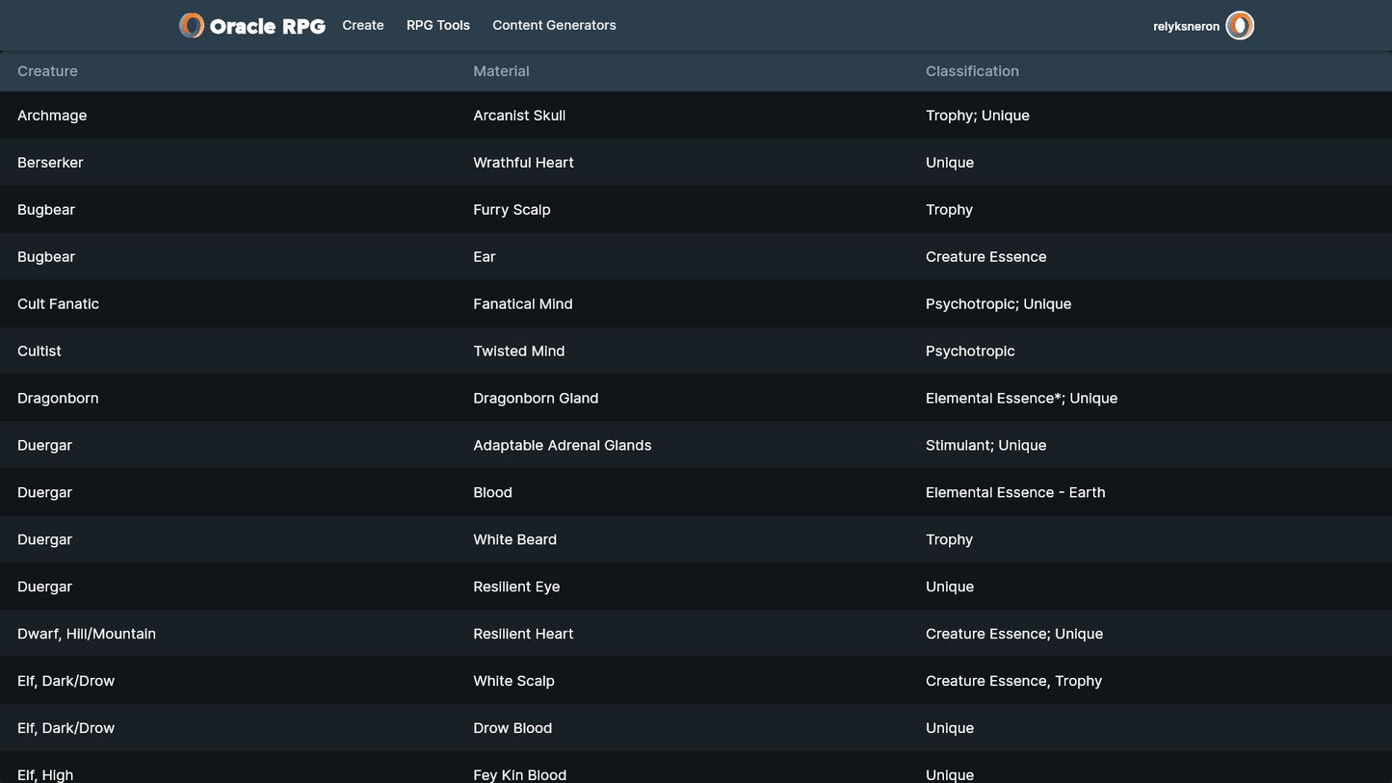1392x783 pixels.
Task: Select the Dwarf, Hill/Mountain row
Action: click(x=87, y=635)
